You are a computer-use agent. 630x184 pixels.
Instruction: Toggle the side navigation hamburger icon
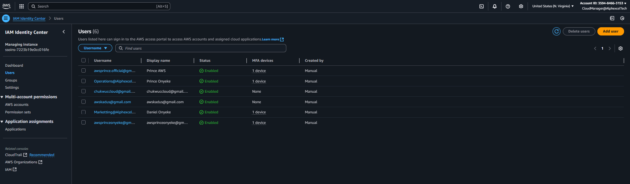click(6, 18)
